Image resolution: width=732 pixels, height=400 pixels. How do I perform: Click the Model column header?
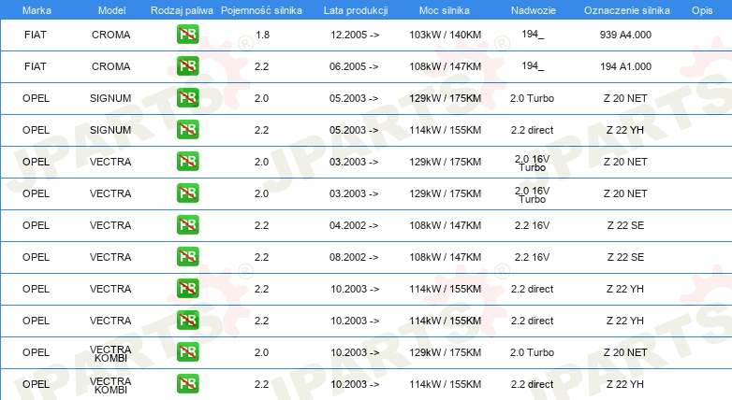111,10
